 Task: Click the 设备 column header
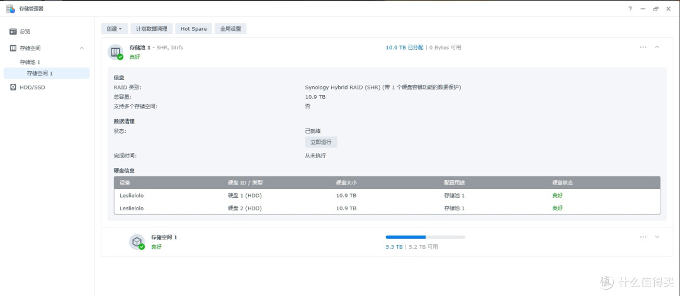pyautogui.click(x=125, y=183)
